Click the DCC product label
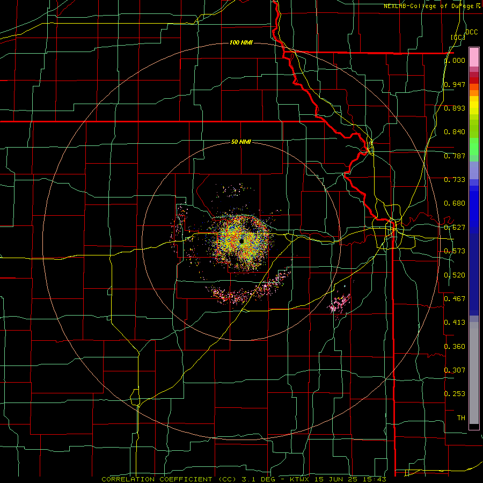 (471, 32)
